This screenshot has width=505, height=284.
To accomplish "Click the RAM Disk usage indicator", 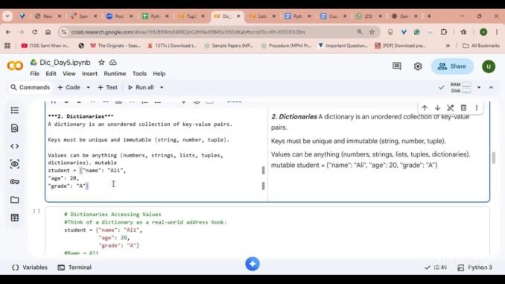I will coord(461,87).
